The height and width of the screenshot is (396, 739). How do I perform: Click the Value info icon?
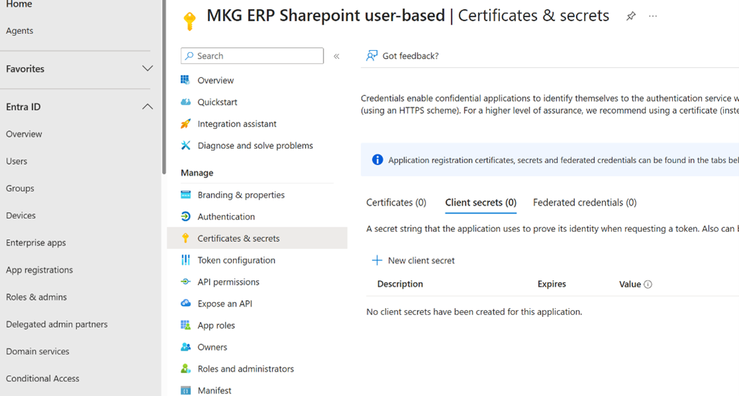(648, 284)
